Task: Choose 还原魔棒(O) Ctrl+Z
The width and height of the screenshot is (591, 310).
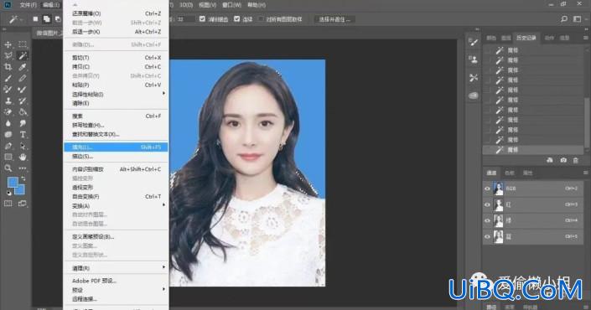Action: click(116, 13)
